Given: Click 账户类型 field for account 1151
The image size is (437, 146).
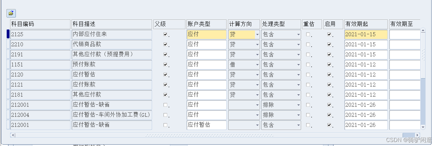Looking at the screenshot, I should click(206, 64).
